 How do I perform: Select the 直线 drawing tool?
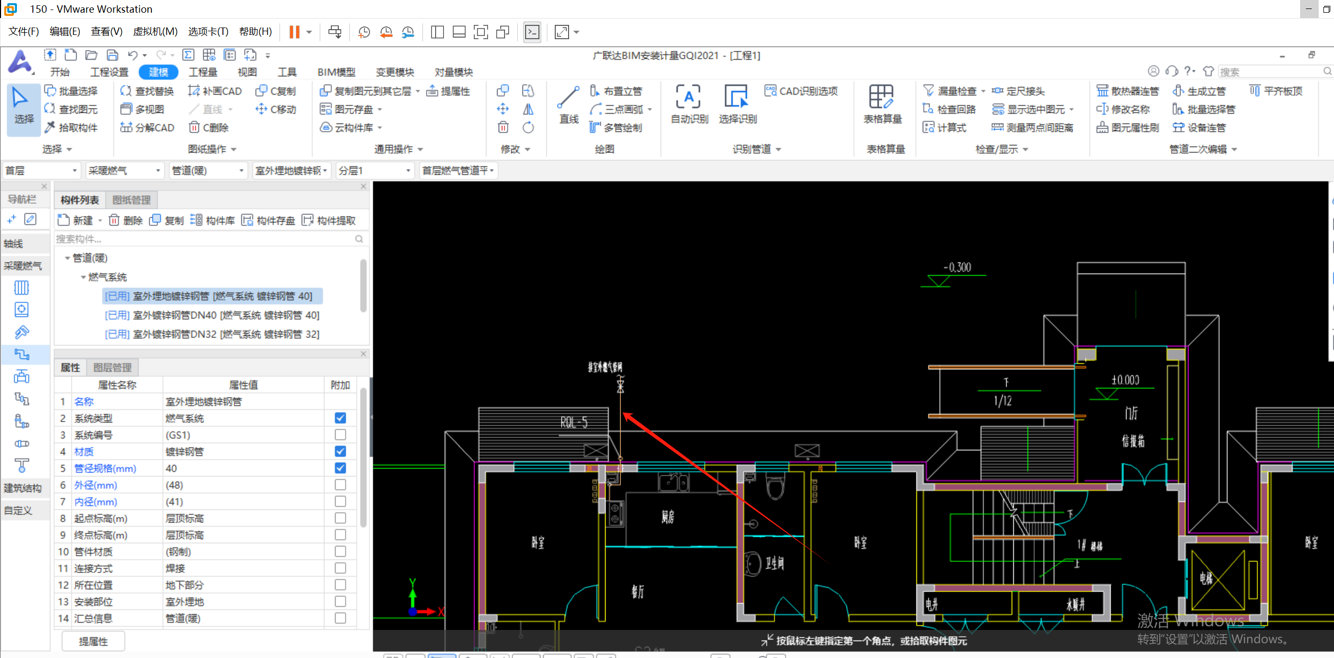569,105
